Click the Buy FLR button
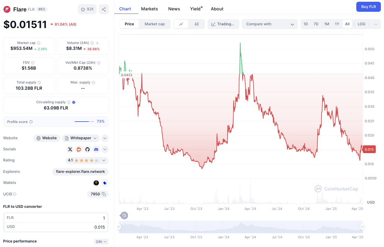 368,7
